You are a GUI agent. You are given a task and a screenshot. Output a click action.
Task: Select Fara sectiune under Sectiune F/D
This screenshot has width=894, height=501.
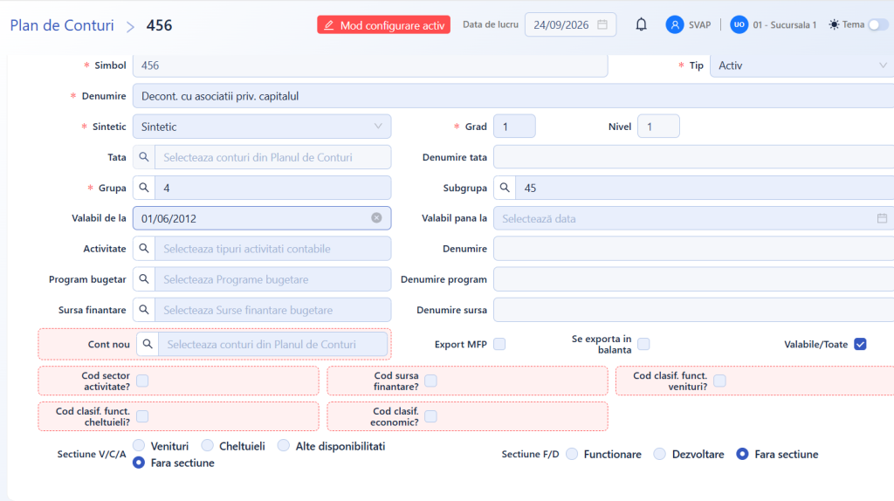(x=742, y=454)
